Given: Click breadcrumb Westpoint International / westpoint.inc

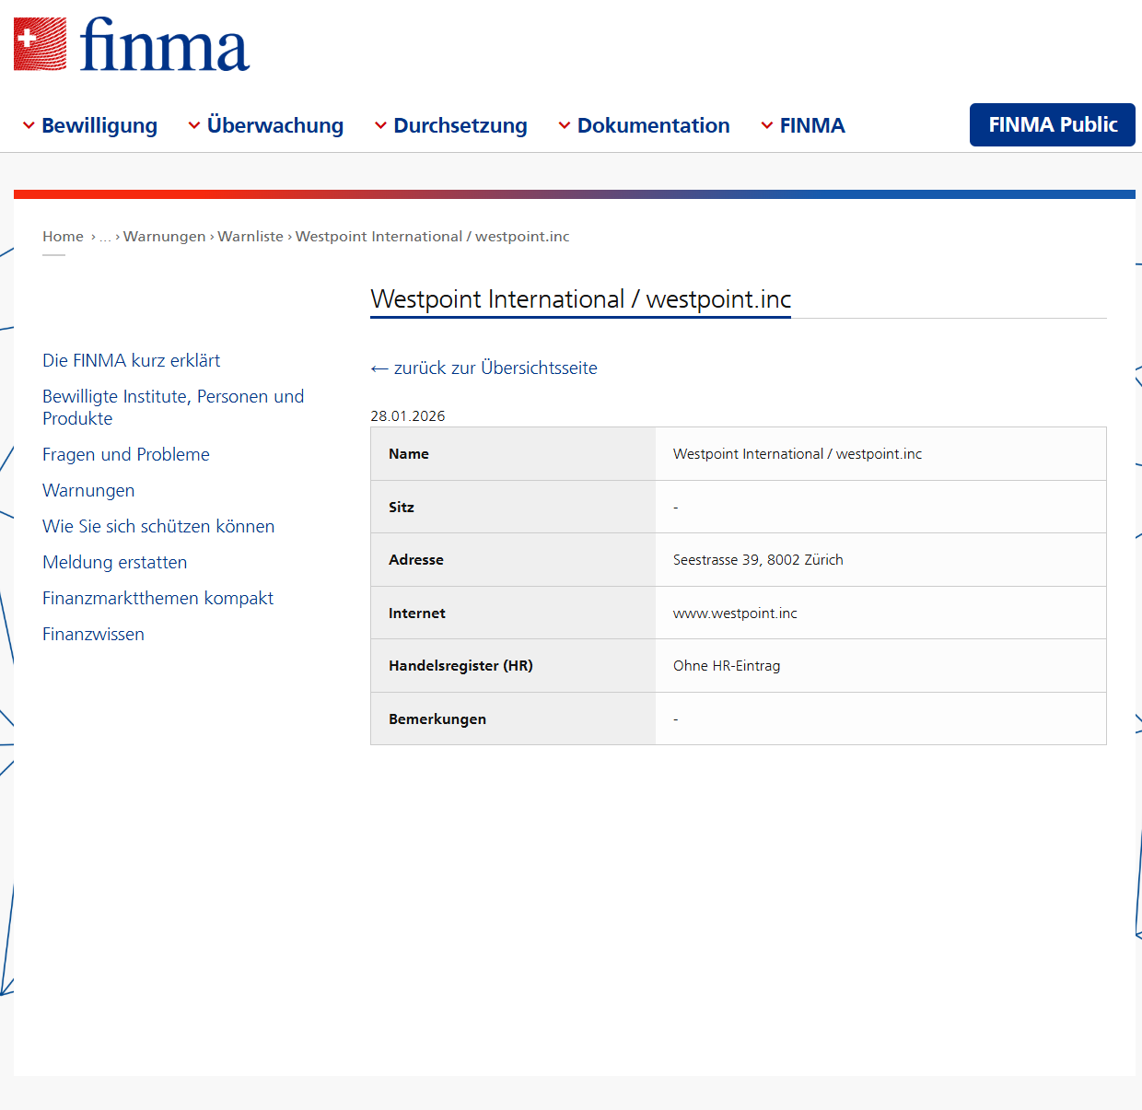Looking at the screenshot, I should pos(433,237).
